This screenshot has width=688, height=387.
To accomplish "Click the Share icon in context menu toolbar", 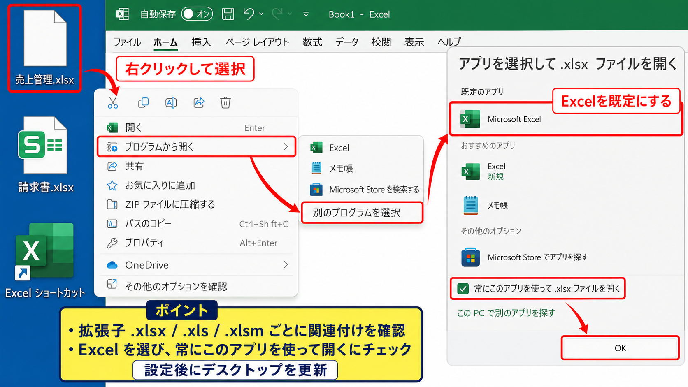I will [199, 102].
